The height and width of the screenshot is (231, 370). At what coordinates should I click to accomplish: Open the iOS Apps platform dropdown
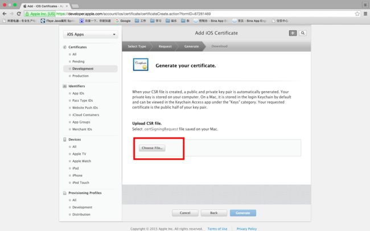coord(91,35)
